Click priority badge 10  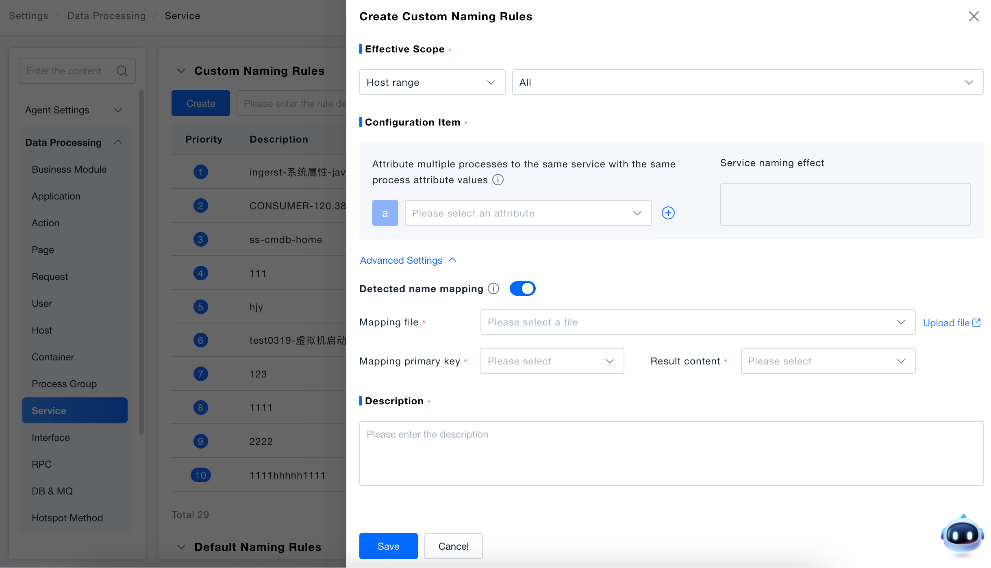click(200, 475)
